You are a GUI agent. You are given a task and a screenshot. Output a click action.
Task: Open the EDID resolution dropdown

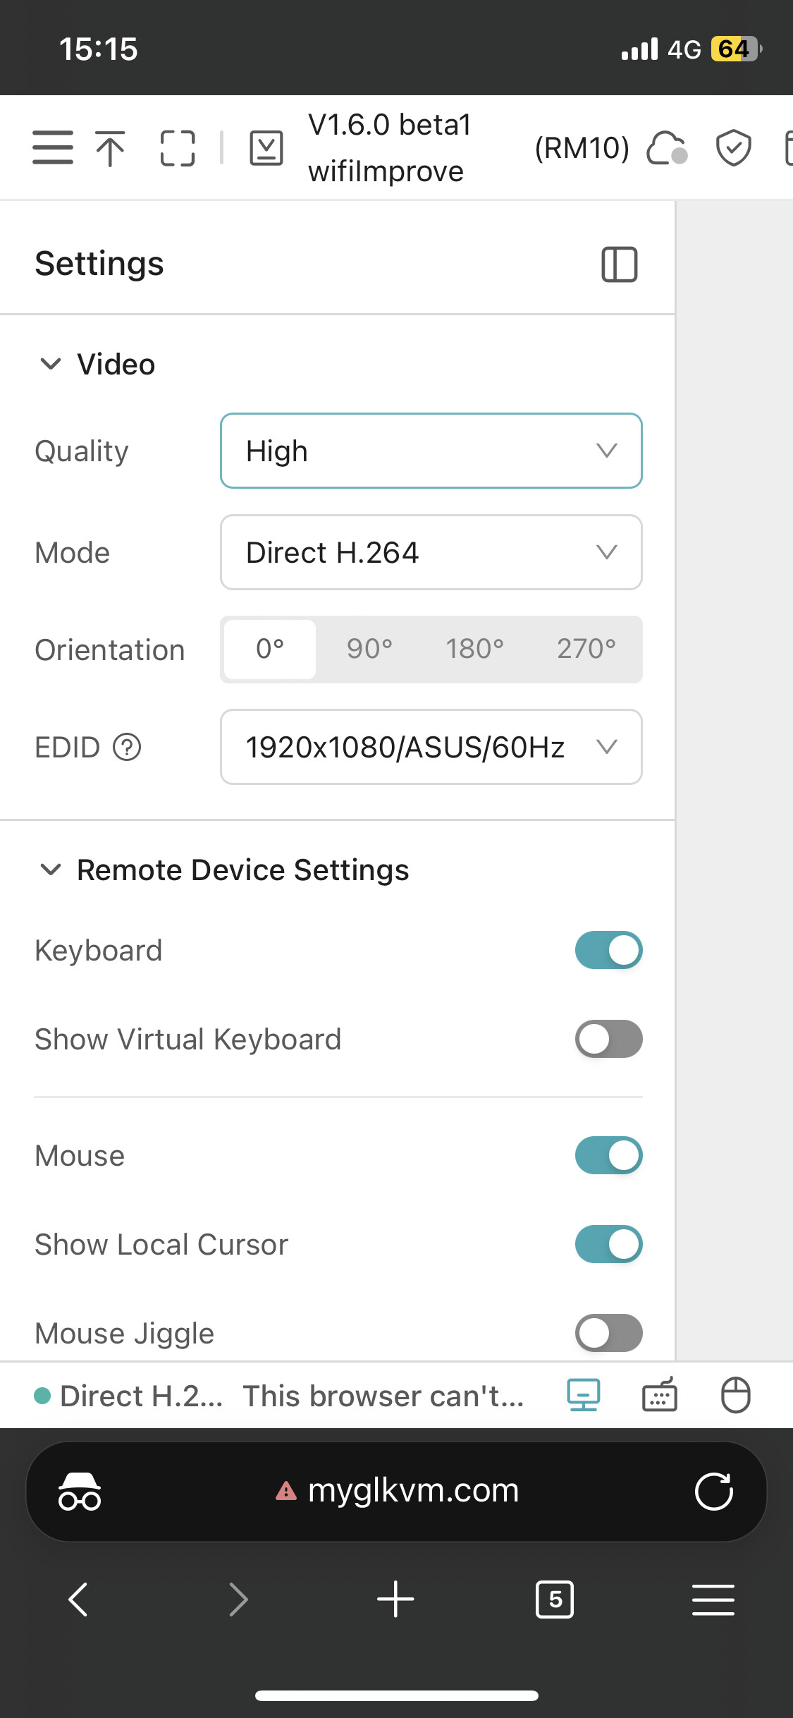point(431,747)
